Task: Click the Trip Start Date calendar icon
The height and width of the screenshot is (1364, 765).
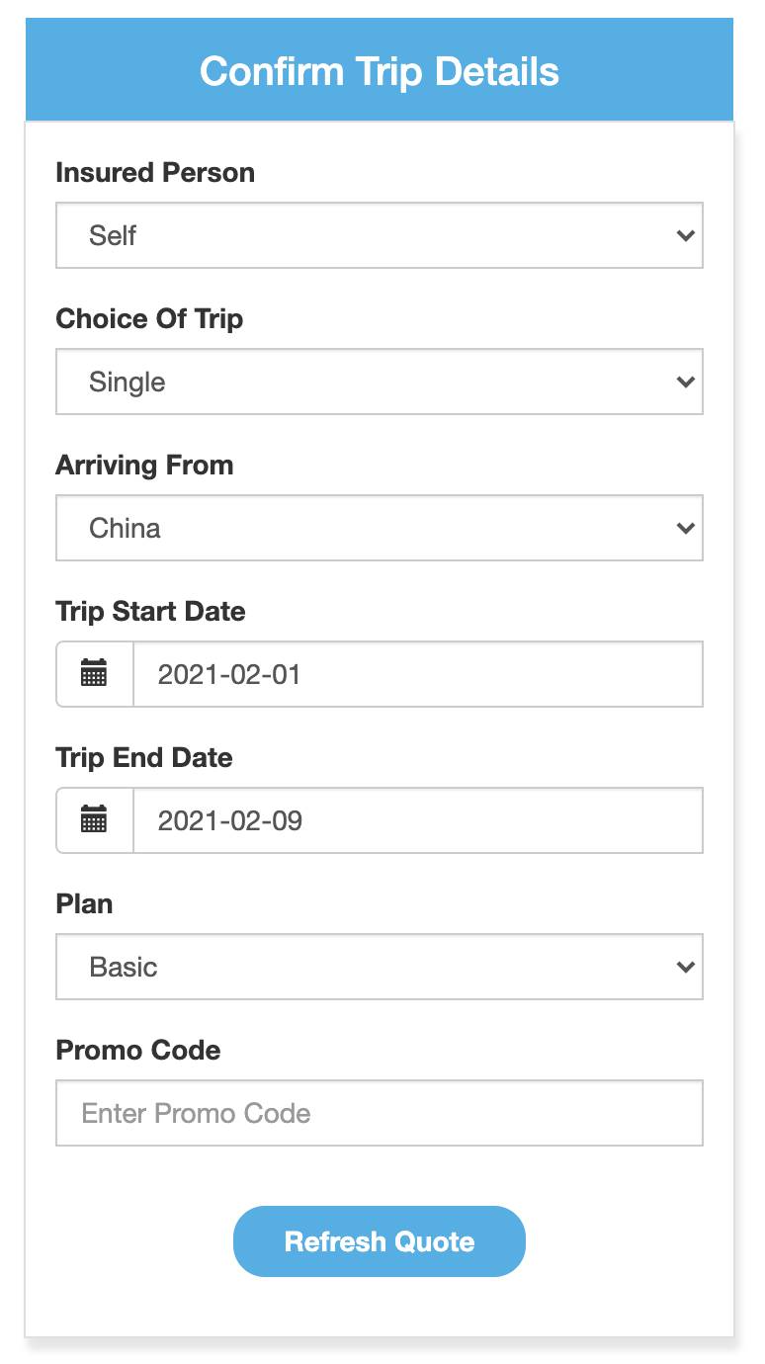Action: (94, 674)
